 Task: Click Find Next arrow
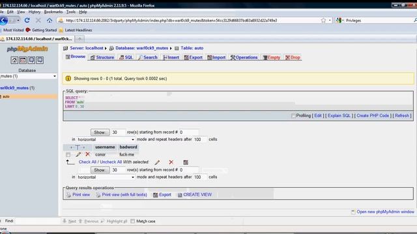coord(70,221)
